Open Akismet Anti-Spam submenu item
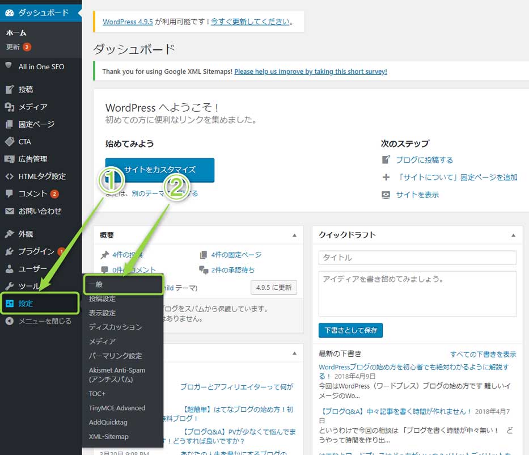529x455 pixels. (x=117, y=374)
